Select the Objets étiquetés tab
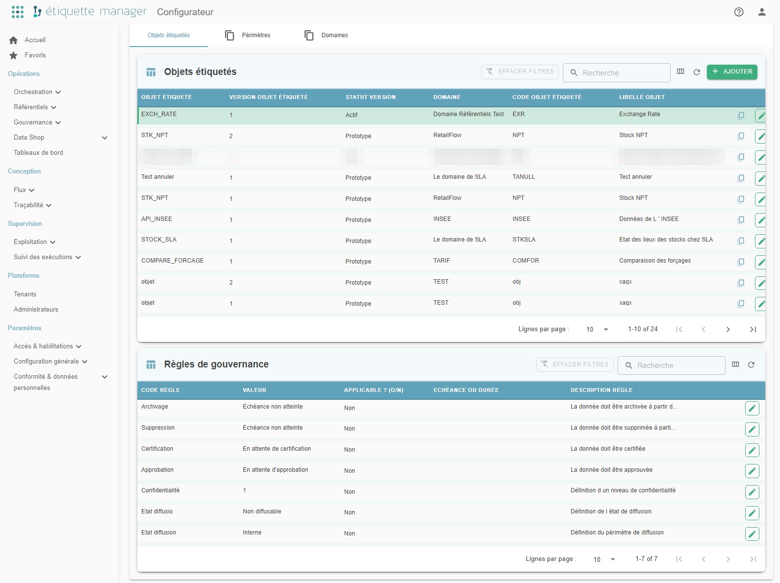780x583 pixels. pyautogui.click(x=169, y=35)
